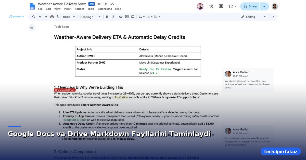Click the Share button
Viewport: 306px width, 160px height.
pyautogui.click(x=250, y=6)
